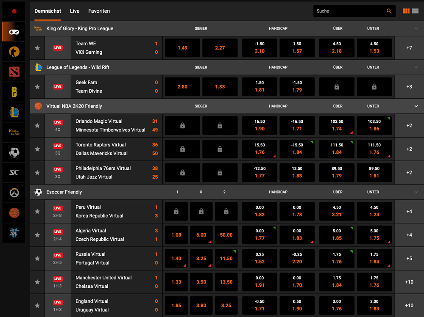The height and width of the screenshot is (317, 424).
Task: Open the Counter-Strike sidebar icon
Action: point(14,52)
